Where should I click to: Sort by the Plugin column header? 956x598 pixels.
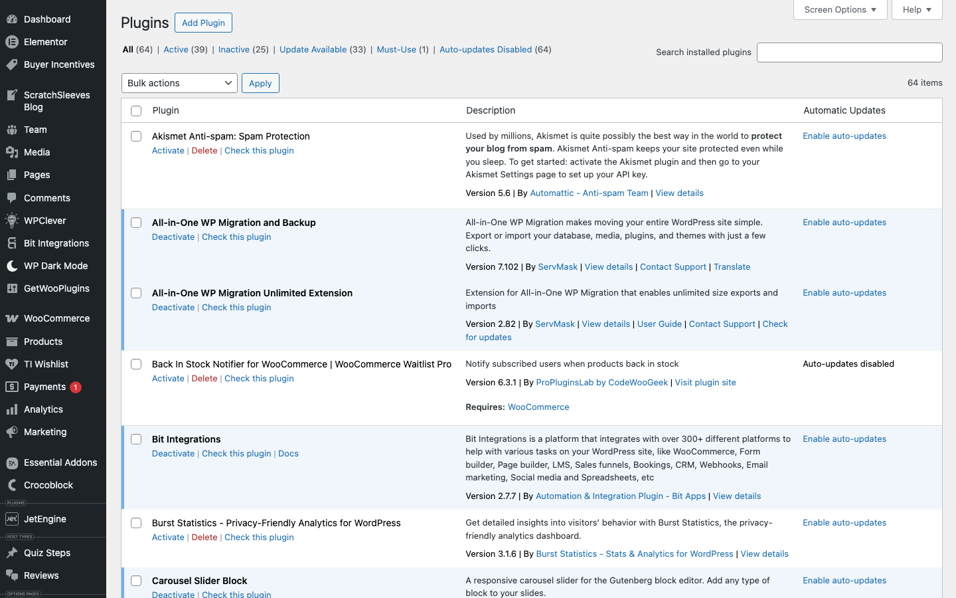(x=165, y=110)
